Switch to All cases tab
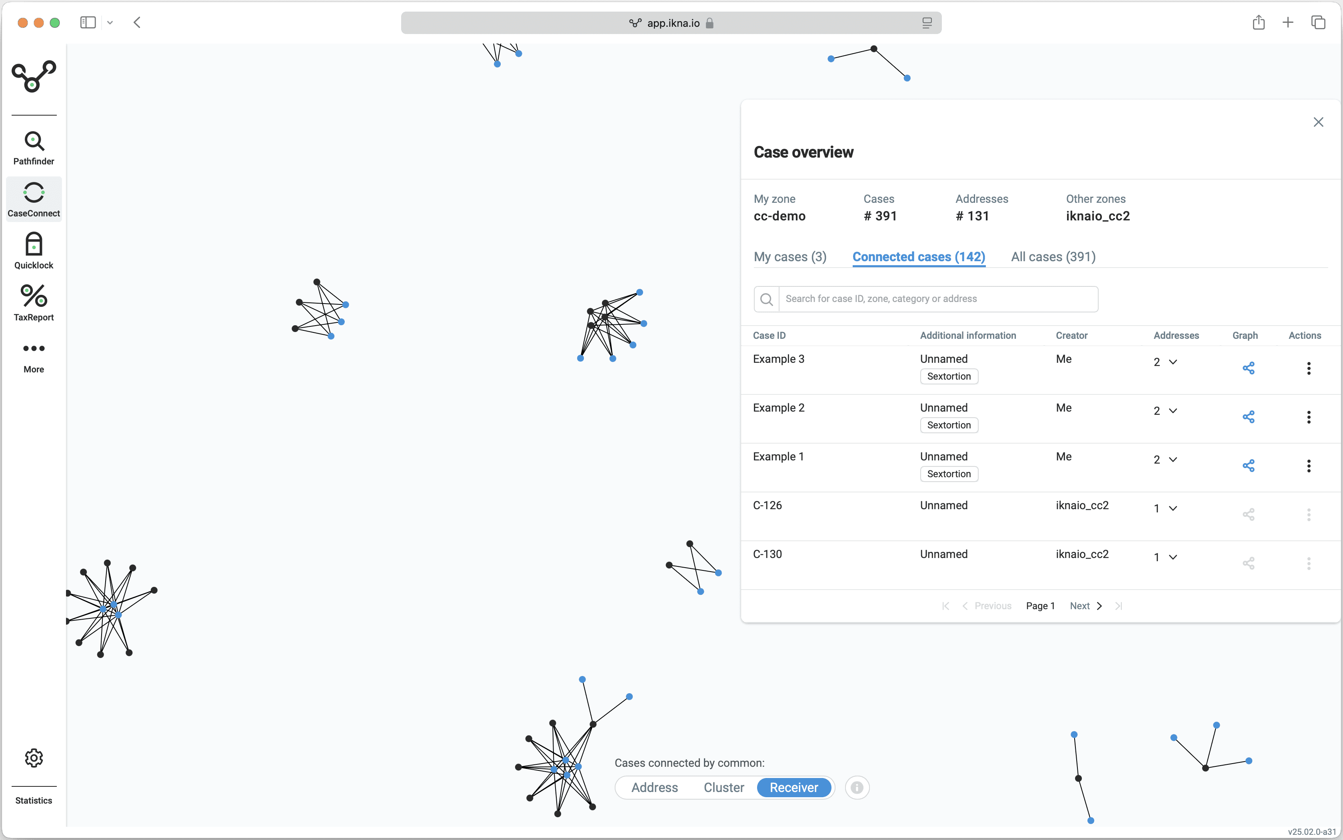Viewport: 1343px width, 840px height. pyautogui.click(x=1053, y=257)
